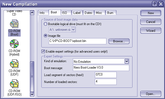
Task: Select the CD-ROM (Boot) compilation icon
Action: [x=14, y=24]
